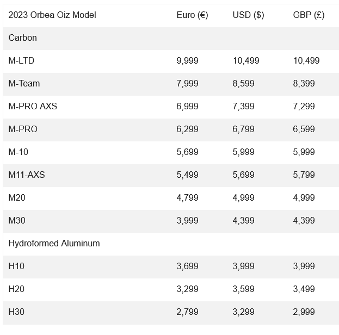Viewport: 339px width, 335px height.
Task: Select the USD ($) column header
Action: point(248,15)
